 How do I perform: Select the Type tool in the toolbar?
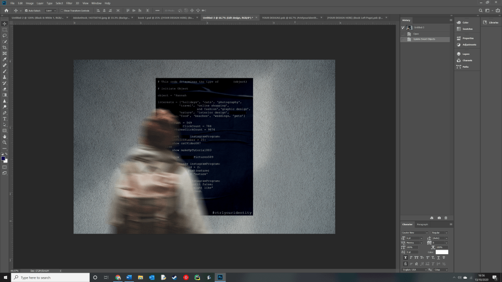[5, 118]
